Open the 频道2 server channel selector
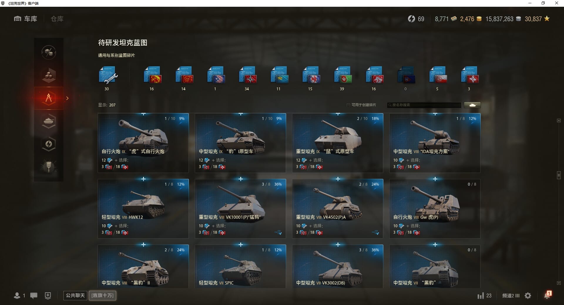The width and height of the screenshot is (564, 305). (511, 296)
